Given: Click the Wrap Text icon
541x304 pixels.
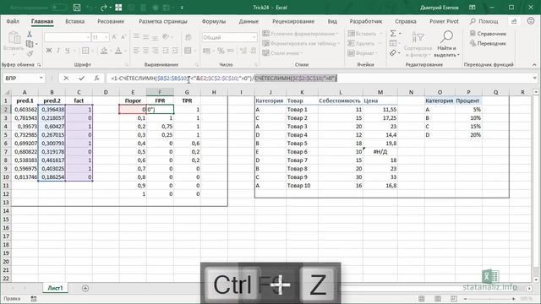Looking at the screenshot, I should tap(188, 37).
